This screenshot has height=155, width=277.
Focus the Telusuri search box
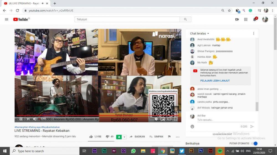[127, 19]
